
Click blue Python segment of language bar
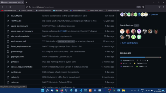click(133, 57)
